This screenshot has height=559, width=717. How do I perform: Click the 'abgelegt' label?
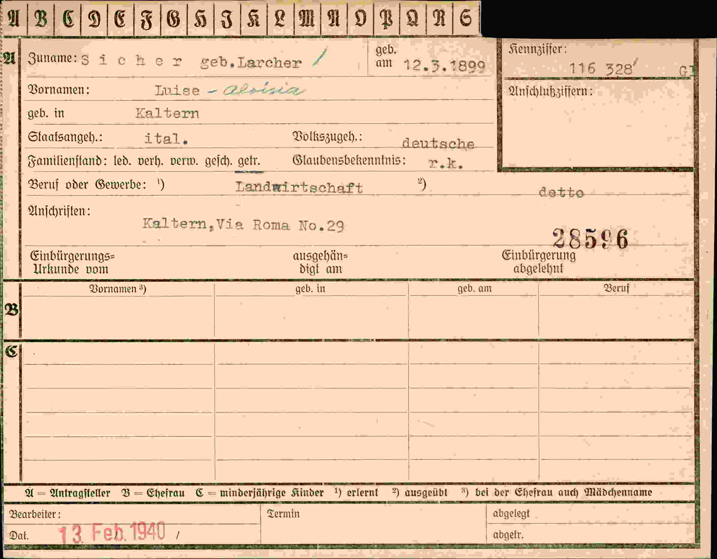pos(511,513)
